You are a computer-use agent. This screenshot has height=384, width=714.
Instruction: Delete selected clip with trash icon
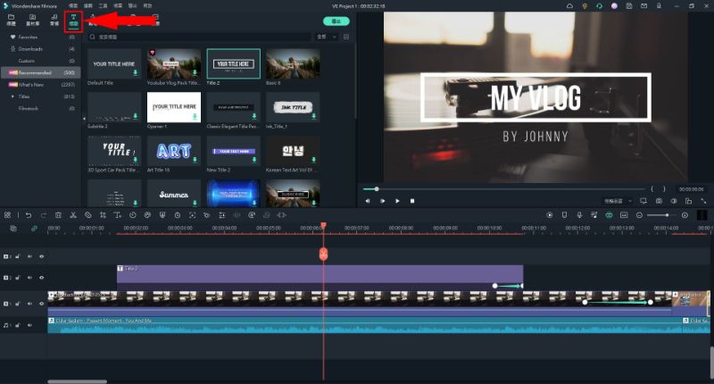click(x=58, y=215)
